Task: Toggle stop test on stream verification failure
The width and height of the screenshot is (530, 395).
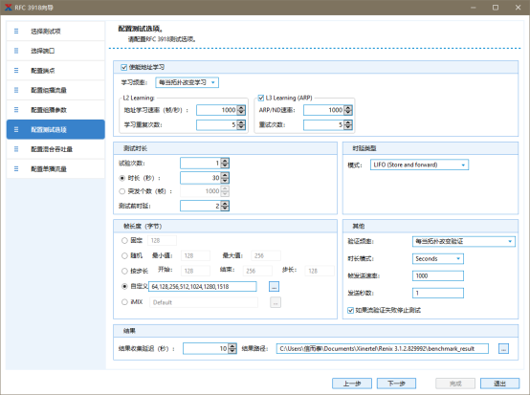Action: [x=350, y=310]
